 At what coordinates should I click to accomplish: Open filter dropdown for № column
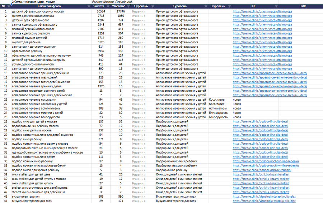pyautogui.click(x=9, y=6)
